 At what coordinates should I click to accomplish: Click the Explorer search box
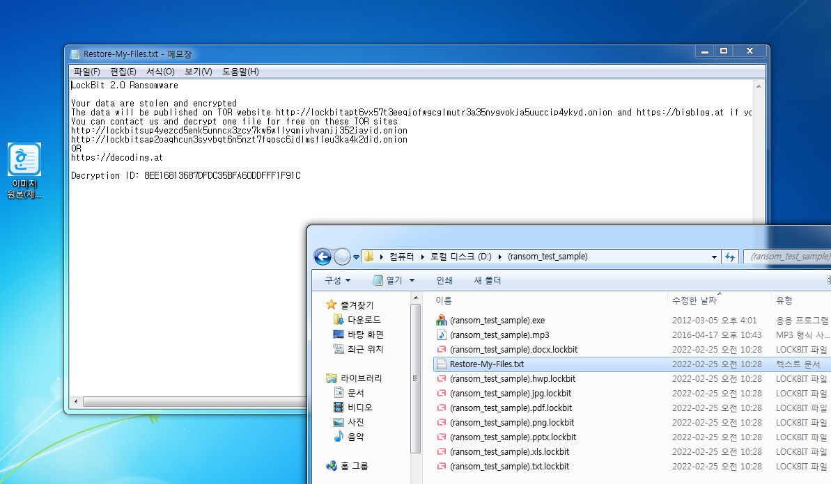click(x=788, y=257)
